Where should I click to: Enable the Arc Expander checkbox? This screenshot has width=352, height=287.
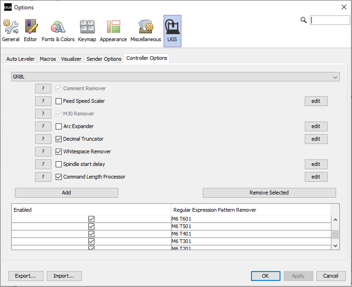(58, 126)
